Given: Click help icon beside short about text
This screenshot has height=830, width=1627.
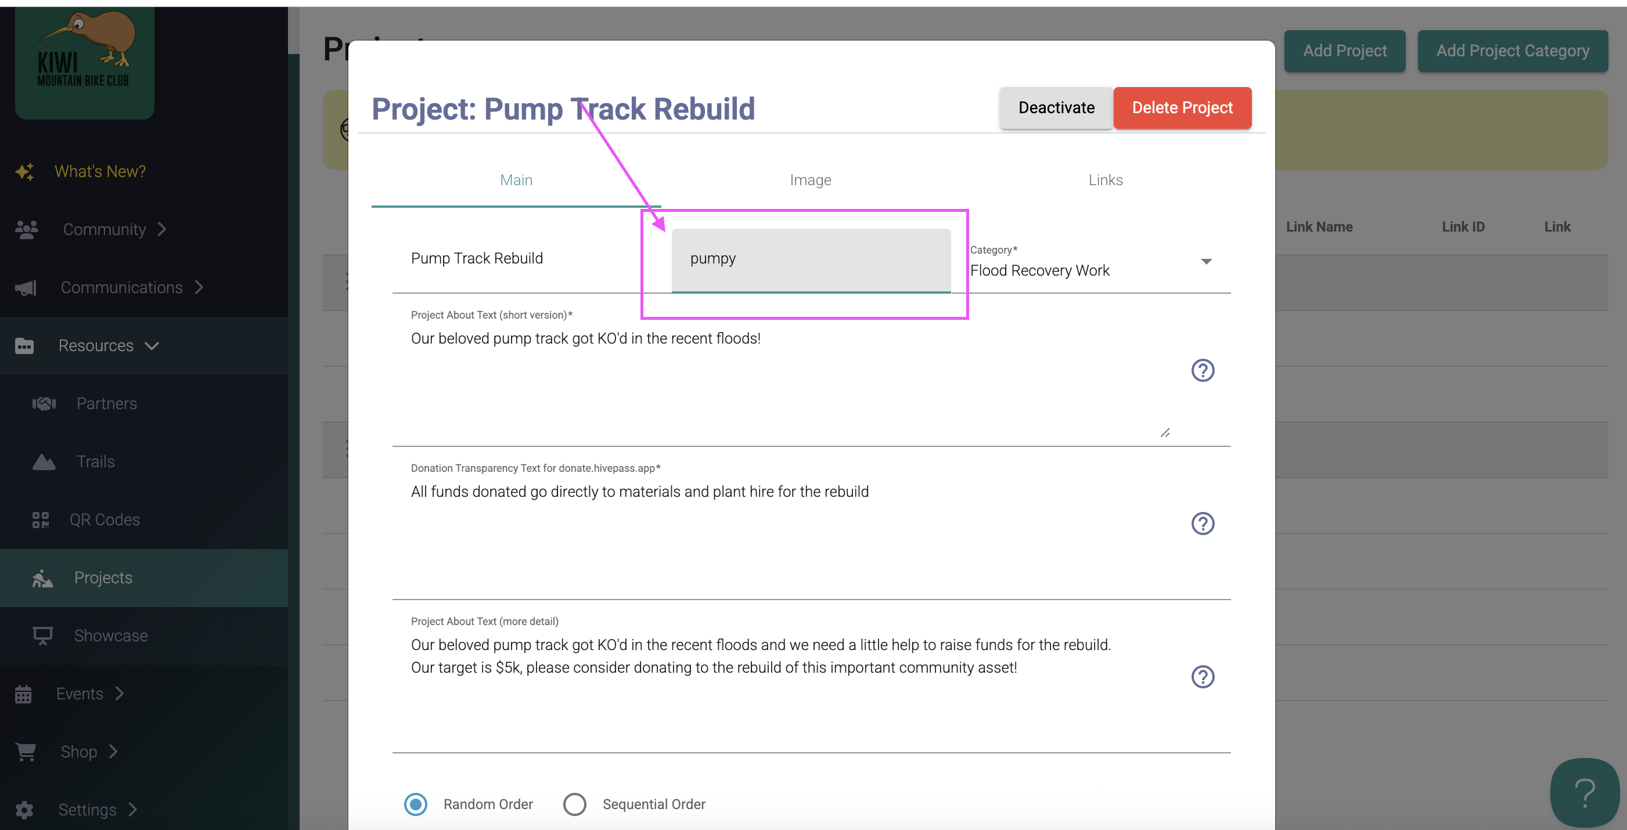Looking at the screenshot, I should click(x=1203, y=370).
